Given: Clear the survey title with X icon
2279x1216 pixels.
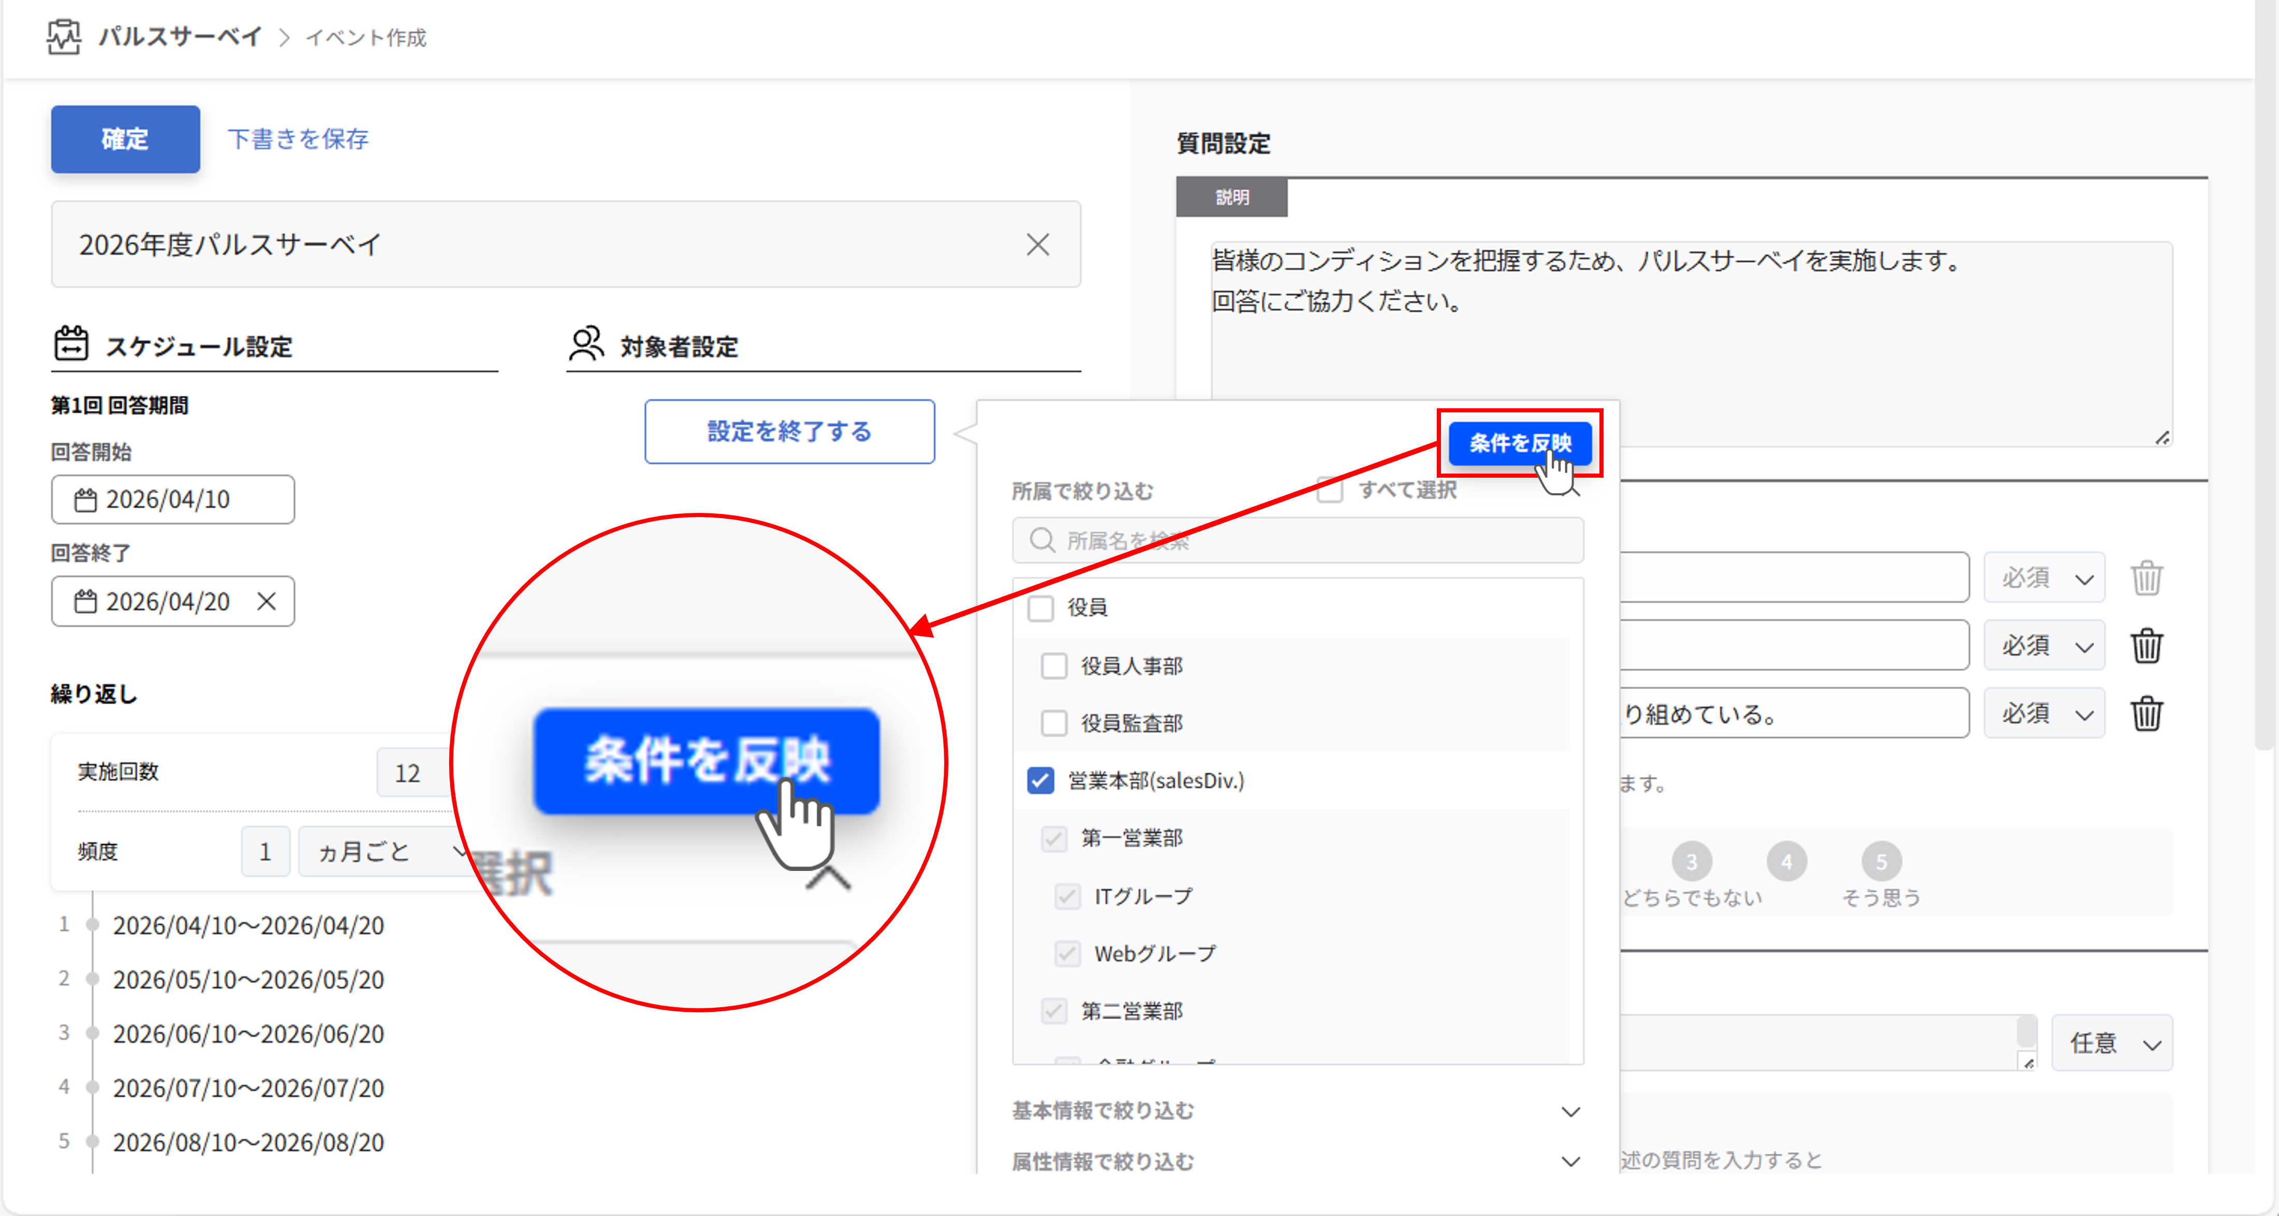Looking at the screenshot, I should tap(1037, 245).
